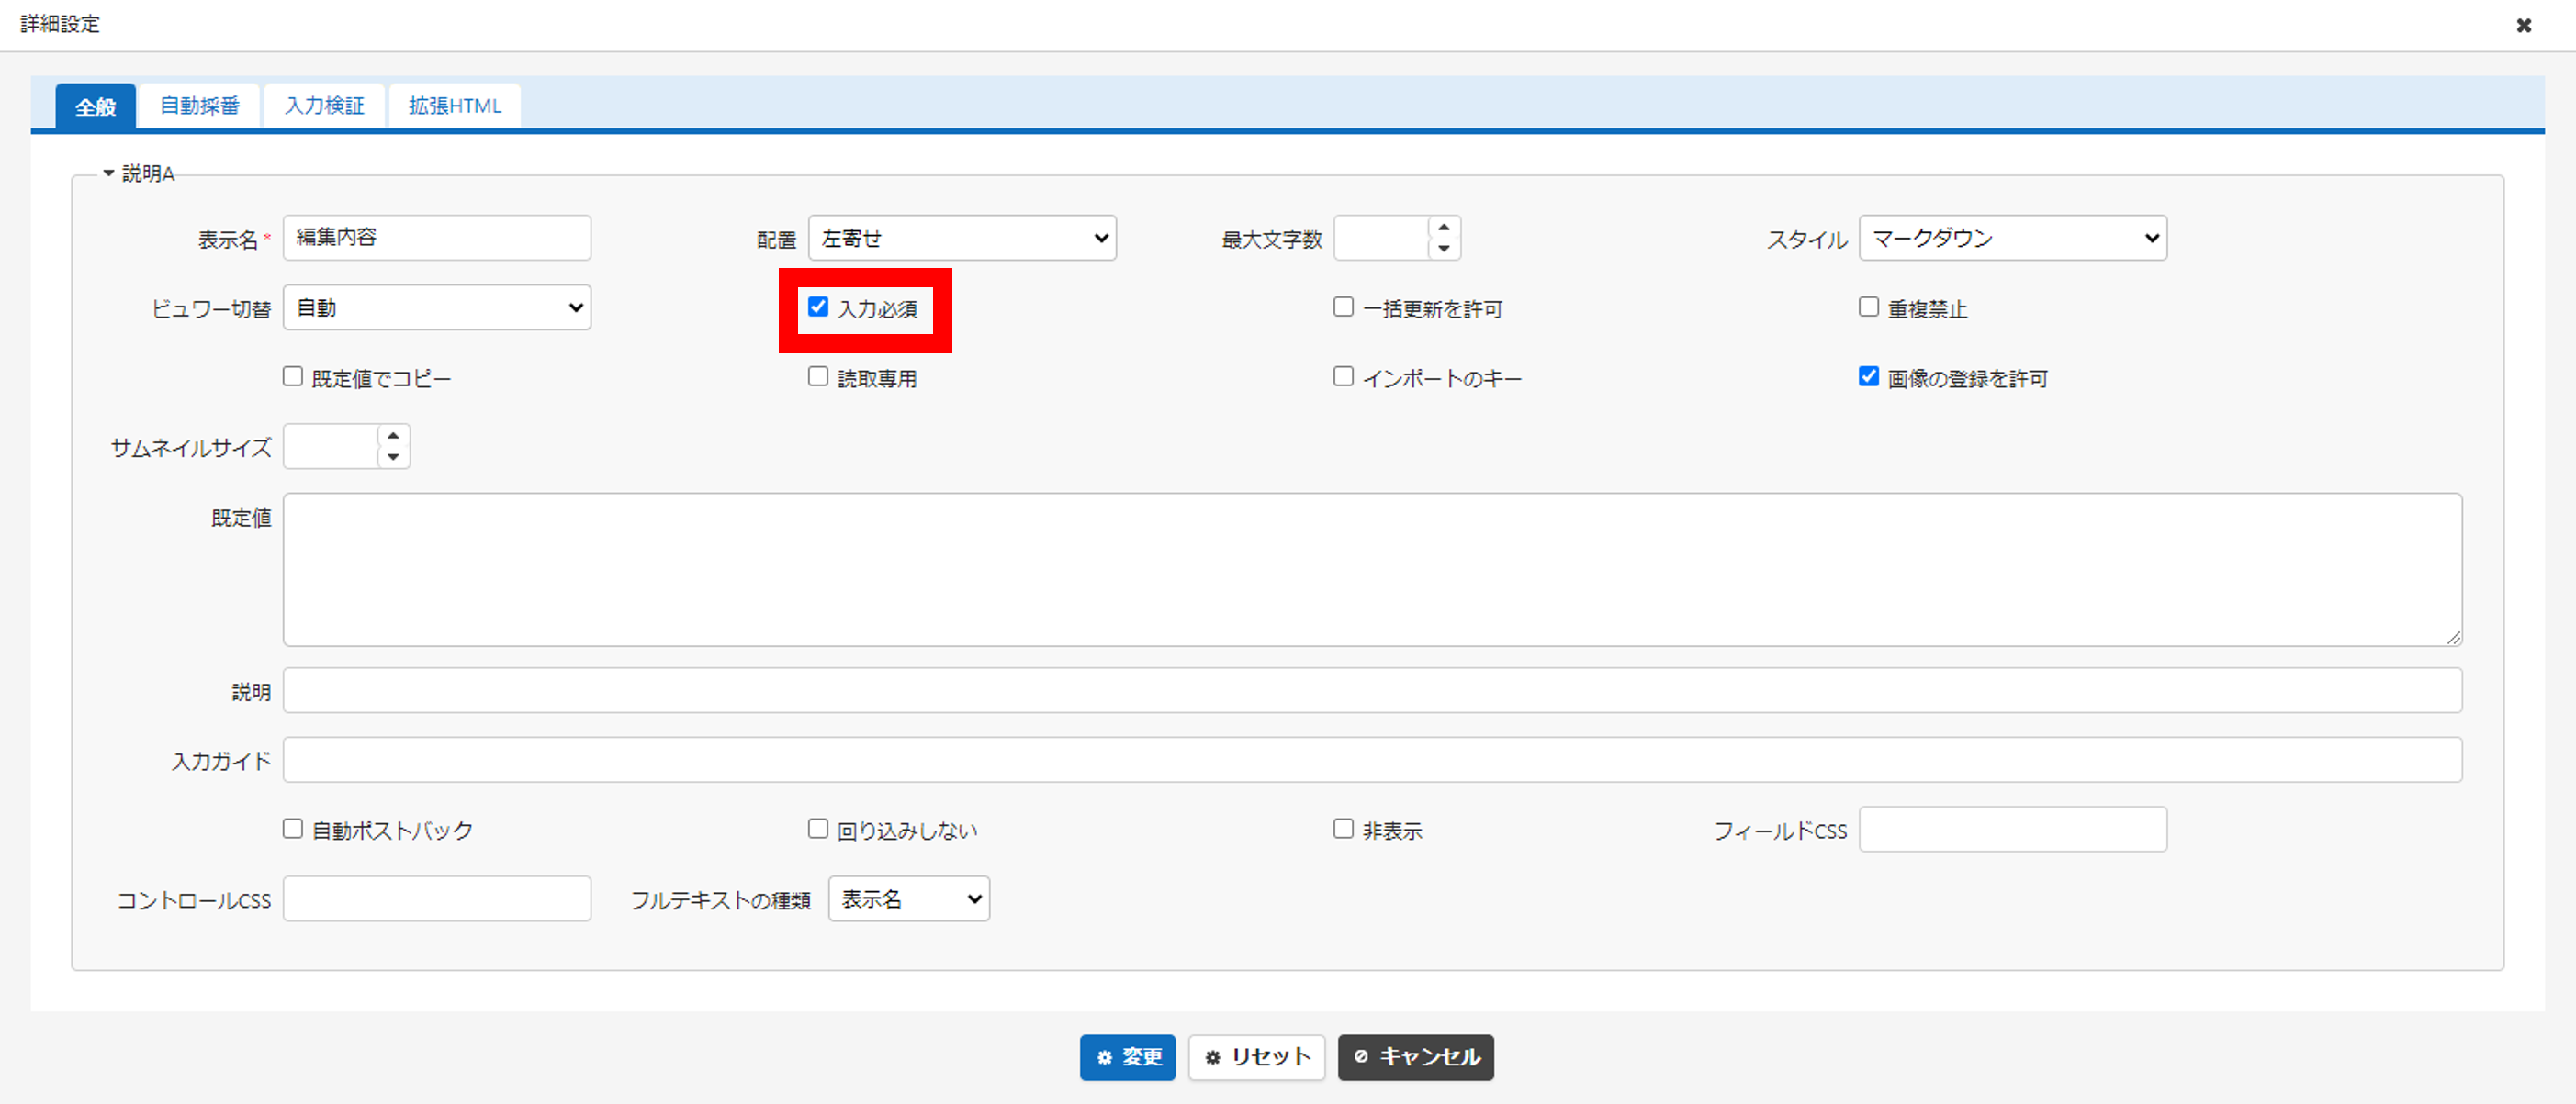Click the フィールドCSS input field
Image resolution: width=2576 pixels, height=1104 pixels.
tap(2013, 830)
